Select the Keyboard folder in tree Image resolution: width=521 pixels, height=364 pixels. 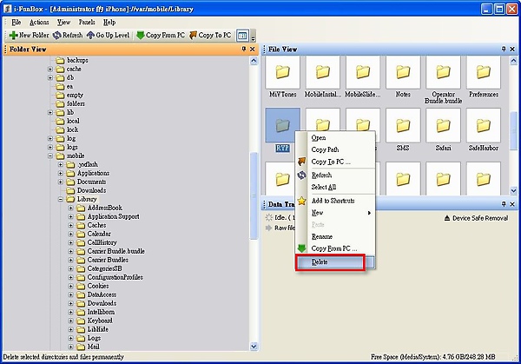[x=100, y=321]
